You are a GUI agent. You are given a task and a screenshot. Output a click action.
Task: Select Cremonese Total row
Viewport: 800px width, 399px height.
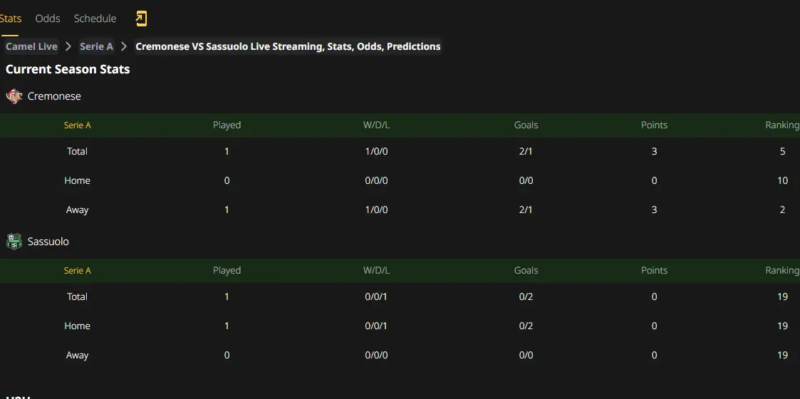400,152
